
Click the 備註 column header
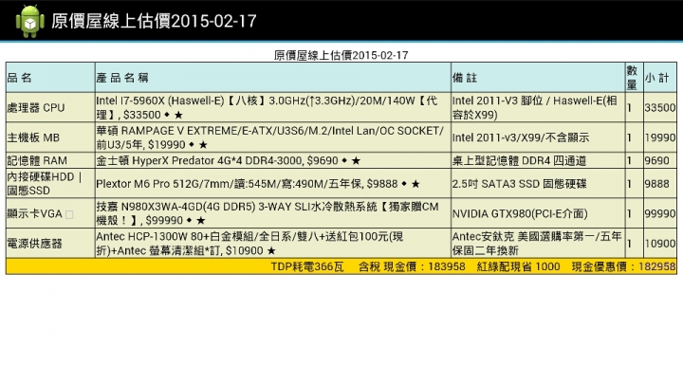[538, 78]
